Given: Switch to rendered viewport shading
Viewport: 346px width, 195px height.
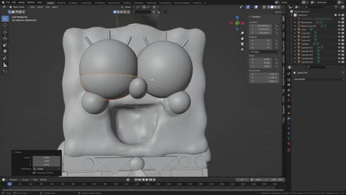Looking at the screenshot, I should 279,7.
